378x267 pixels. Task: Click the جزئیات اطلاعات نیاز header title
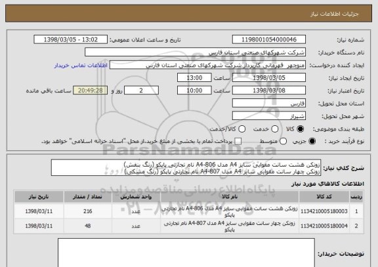tap(335, 14)
